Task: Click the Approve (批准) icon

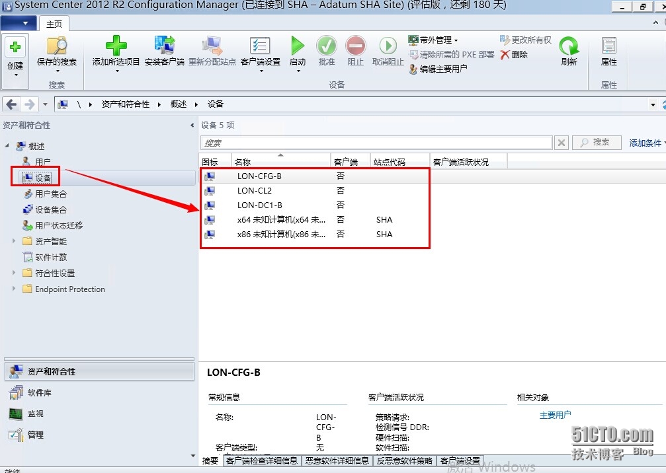Action: coord(326,46)
